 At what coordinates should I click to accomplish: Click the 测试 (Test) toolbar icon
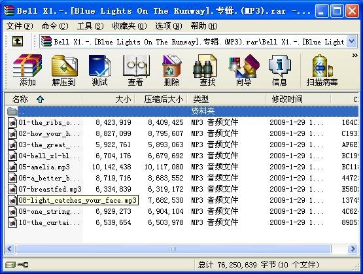click(x=100, y=71)
